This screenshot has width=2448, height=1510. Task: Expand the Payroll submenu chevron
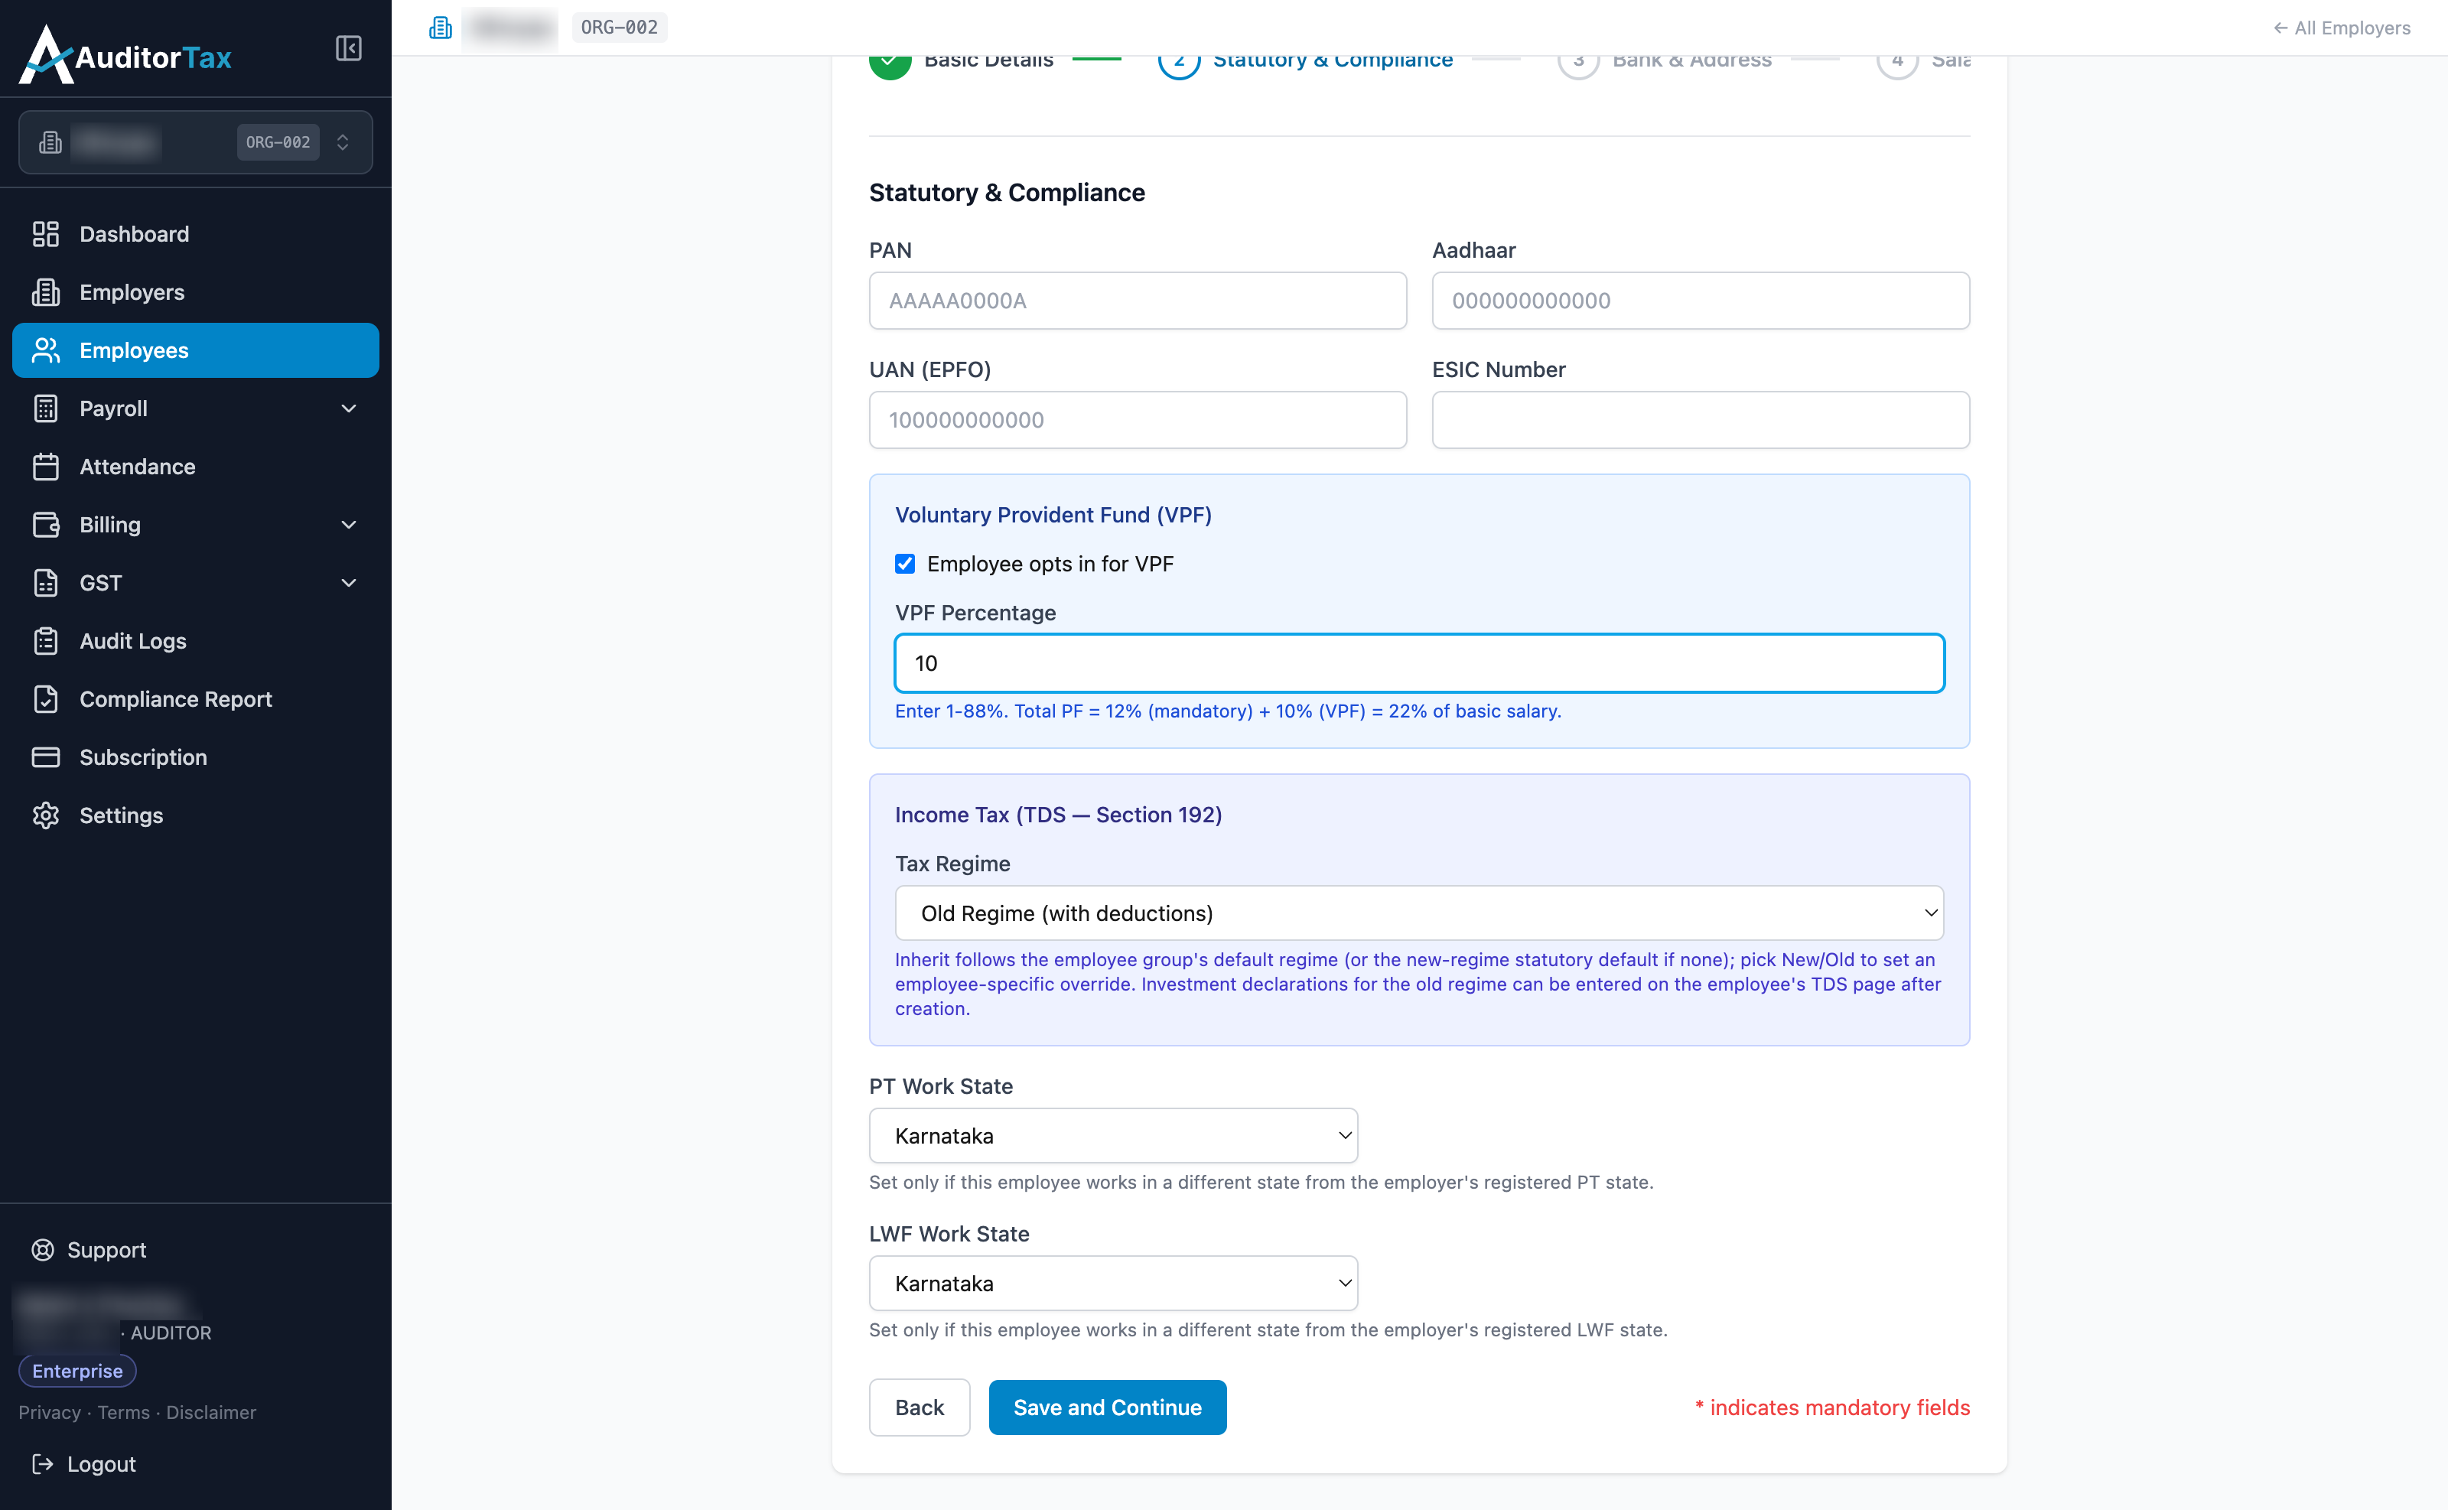[x=349, y=408]
